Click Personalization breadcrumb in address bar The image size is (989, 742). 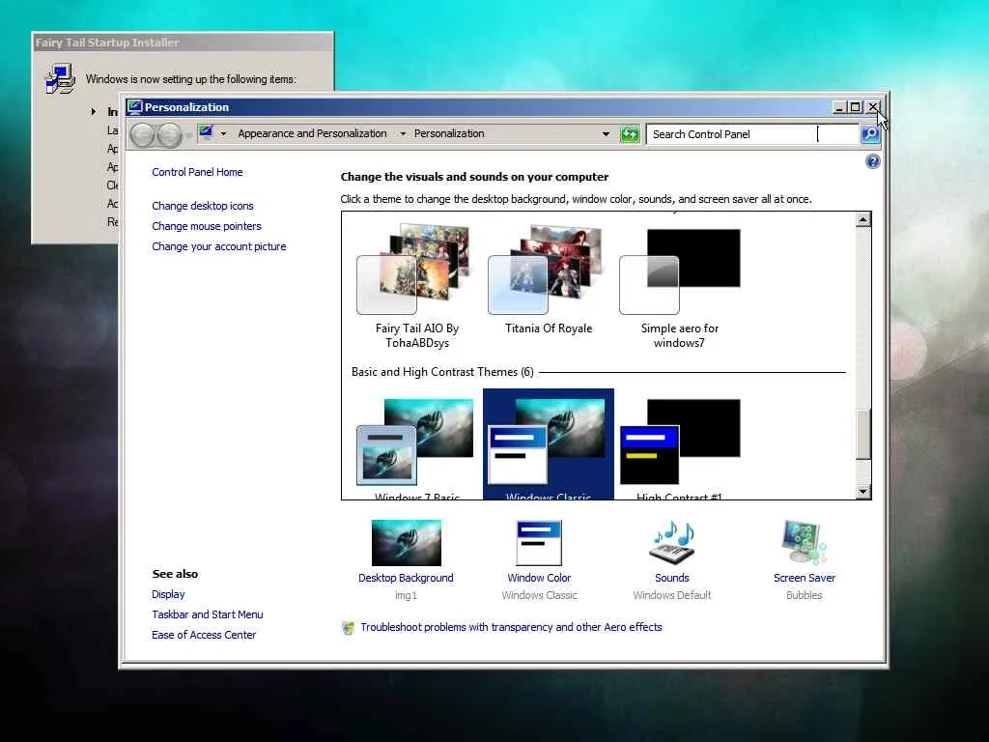click(x=449, y=133)
